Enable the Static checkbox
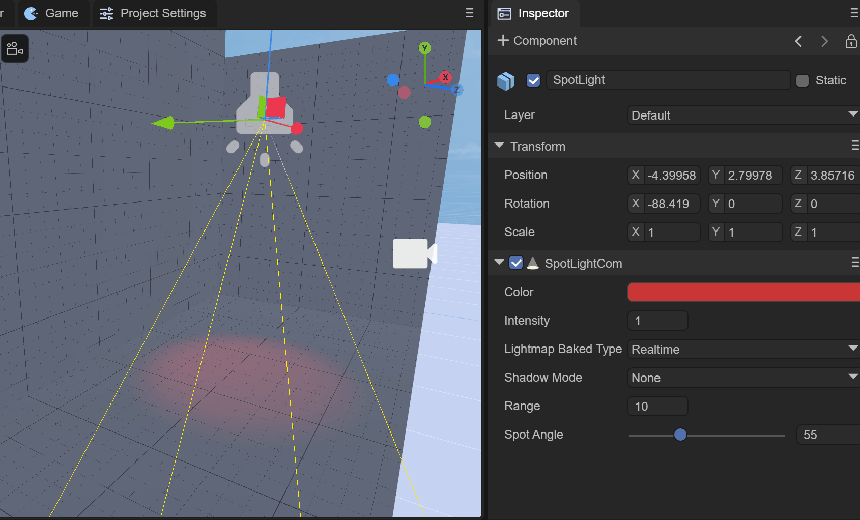 [802, 81]
